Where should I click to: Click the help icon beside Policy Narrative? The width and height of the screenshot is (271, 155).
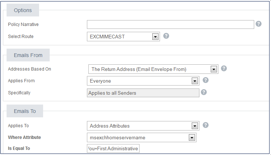coord(259,24)
